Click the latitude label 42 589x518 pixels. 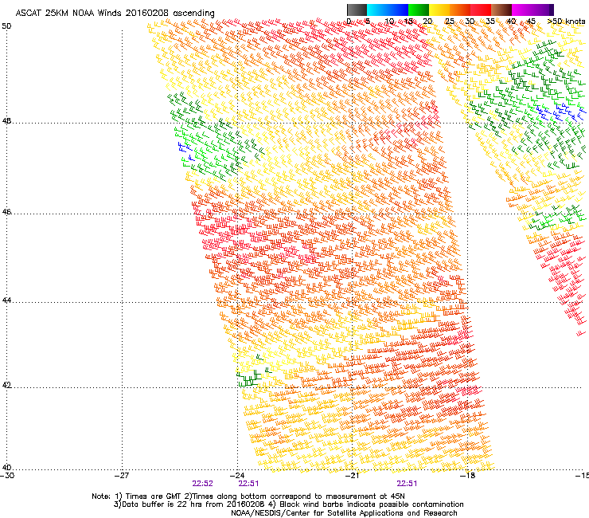coord(6,386)
